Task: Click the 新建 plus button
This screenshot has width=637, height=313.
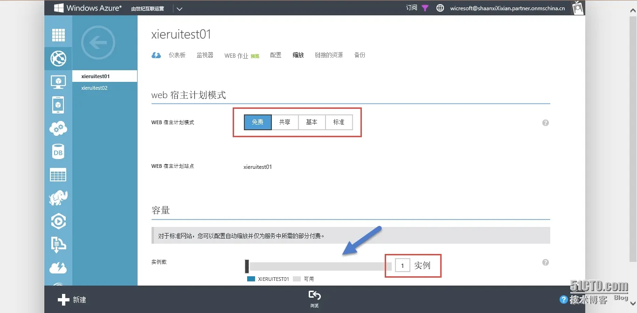Action: [x=72, y=300]
